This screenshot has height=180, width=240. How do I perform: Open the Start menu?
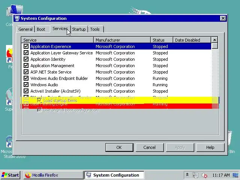(x=10, y=175)
